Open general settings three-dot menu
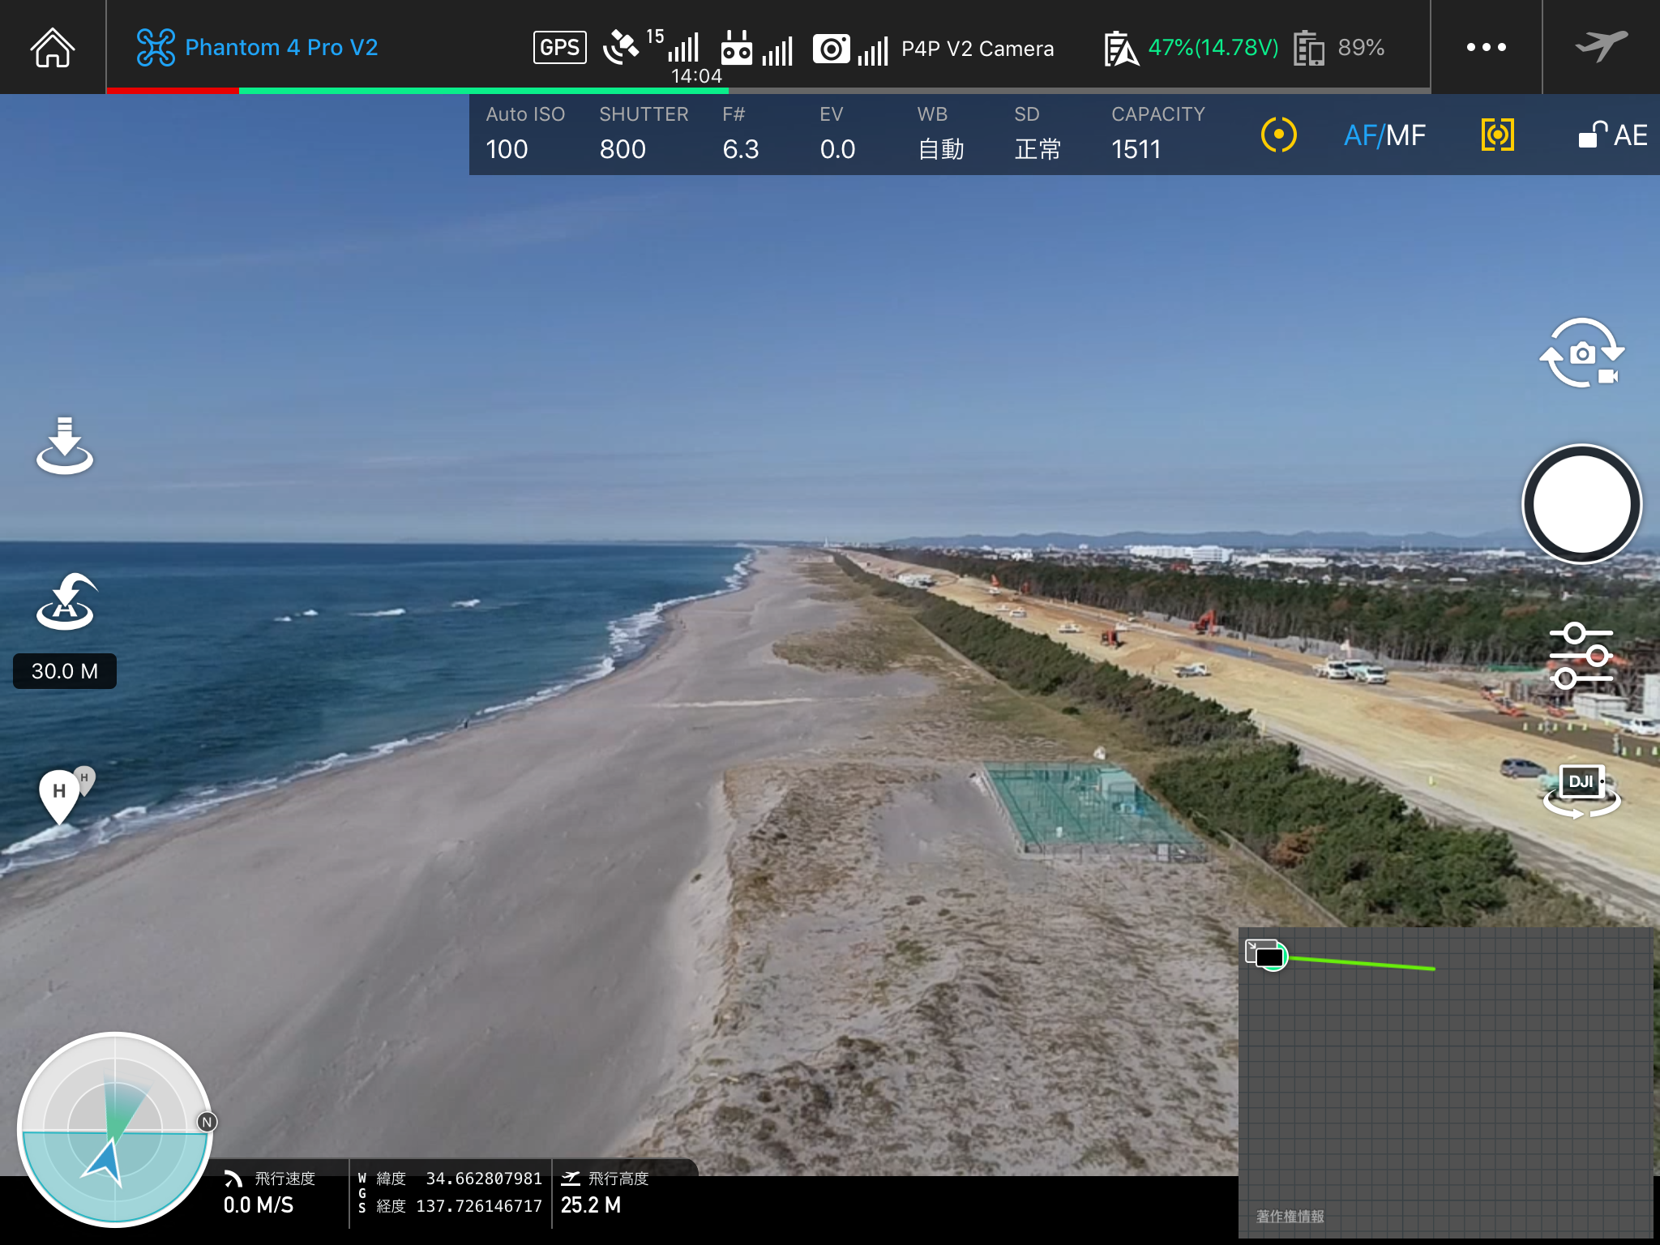Image resolution: width=1660 pixels, height=1245 pixels. pyautogui.click(x=1486, y=47)
